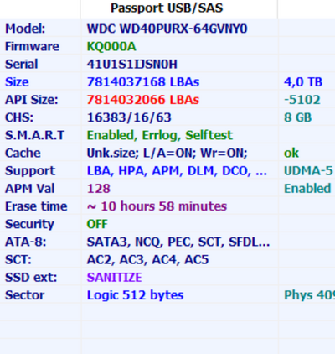Click the APM Val label

tap(29, 189)
